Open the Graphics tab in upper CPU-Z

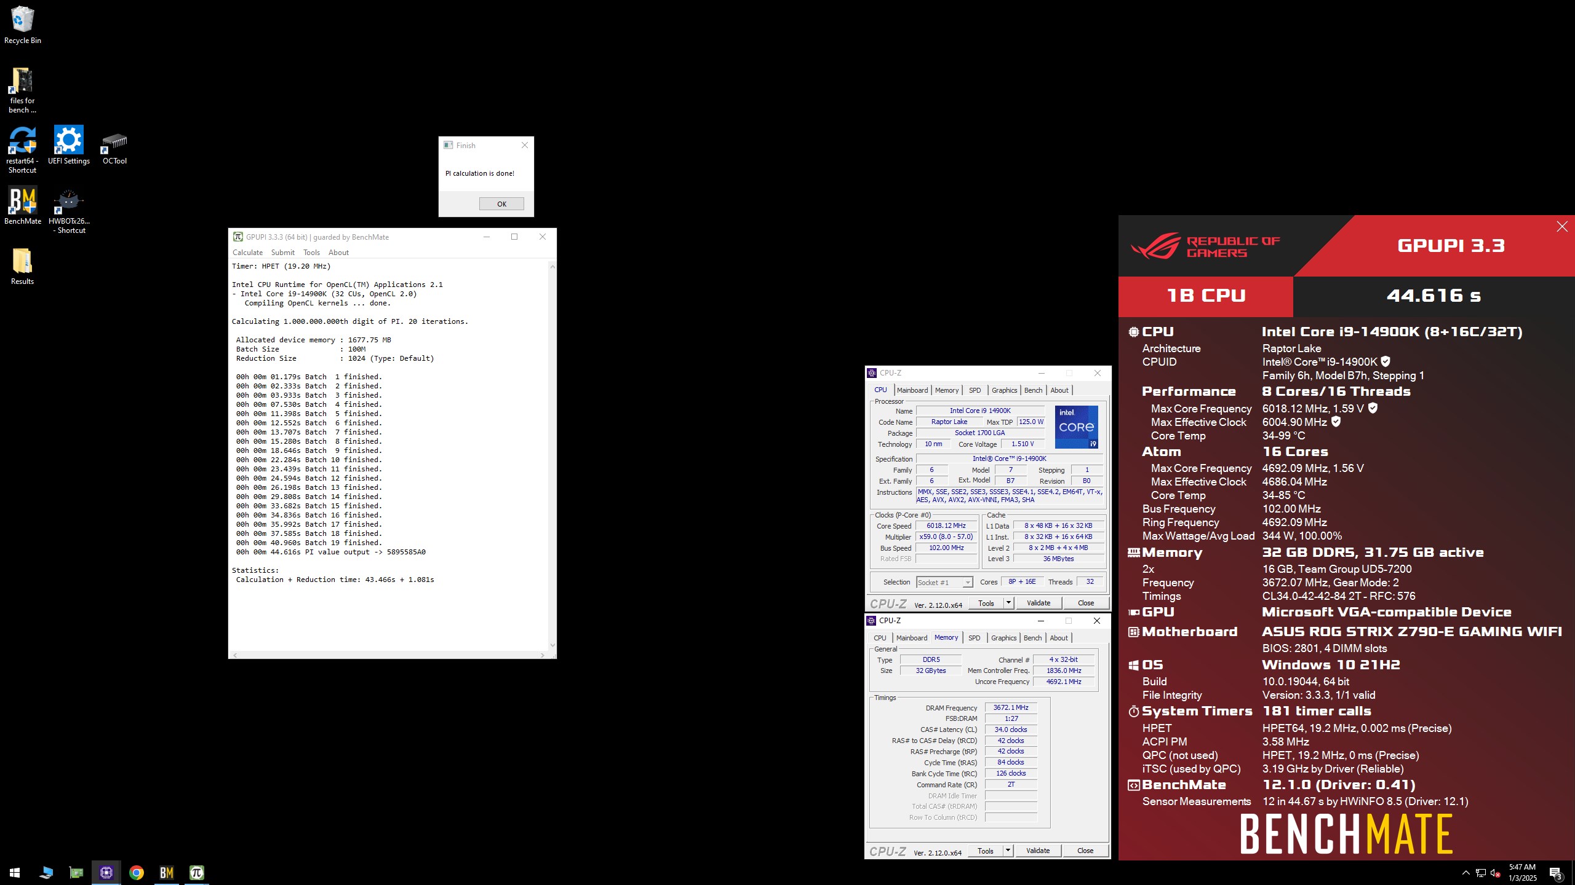click(1005, 390)
